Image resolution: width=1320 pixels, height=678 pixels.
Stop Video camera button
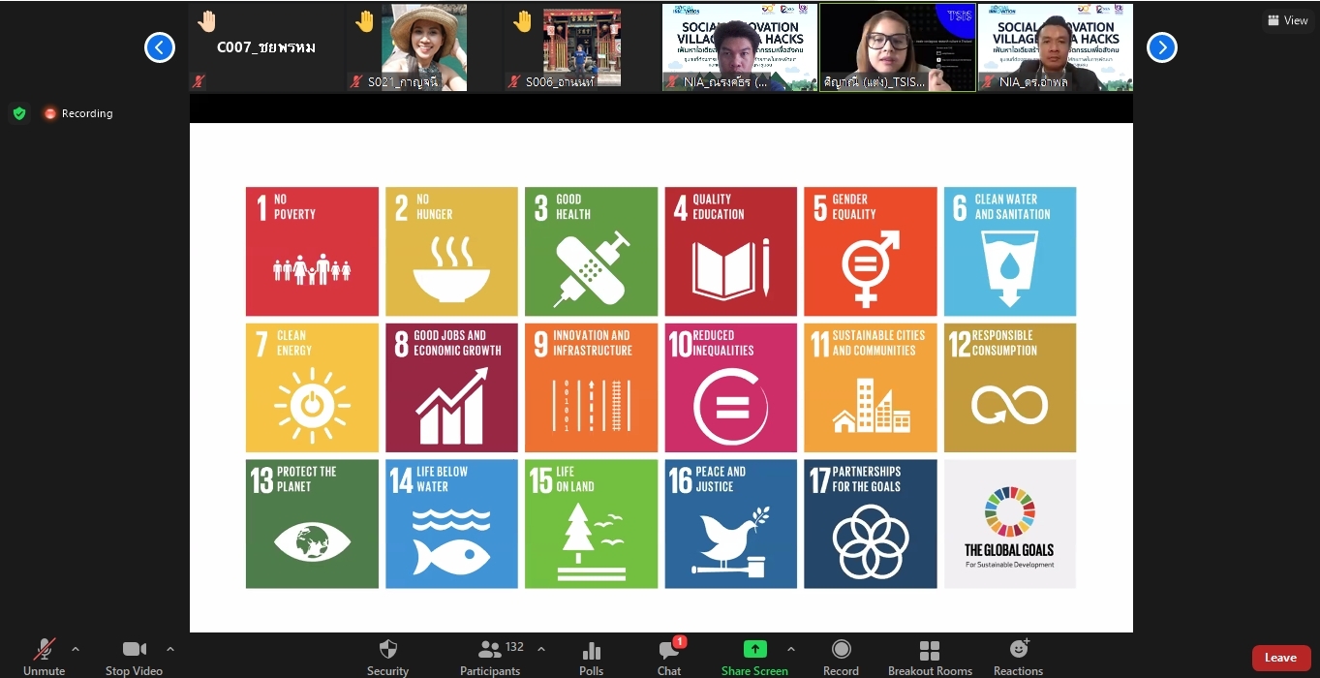pyautogui.click(x=134, y=657)
